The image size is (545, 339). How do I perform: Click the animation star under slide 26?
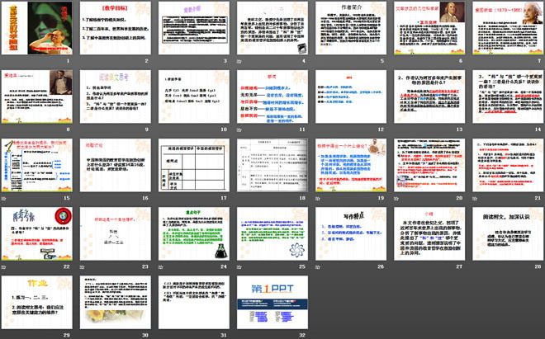(318, 267)
